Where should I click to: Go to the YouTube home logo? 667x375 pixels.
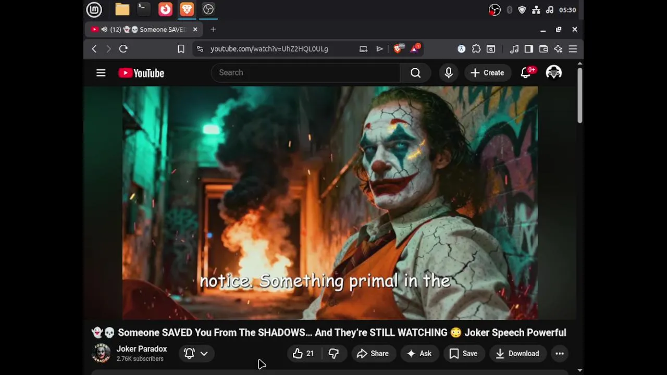pos(141,73)
